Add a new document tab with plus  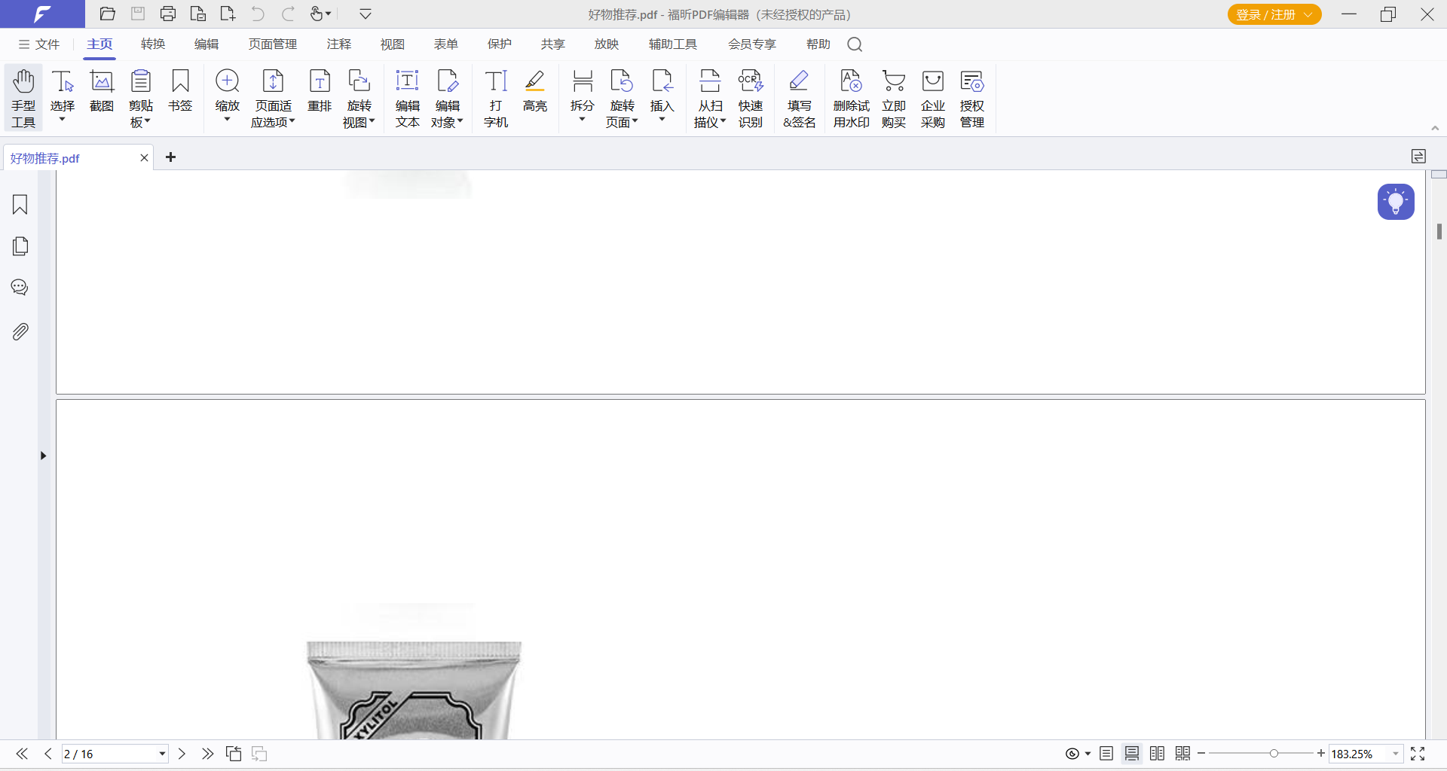[171, 157]
